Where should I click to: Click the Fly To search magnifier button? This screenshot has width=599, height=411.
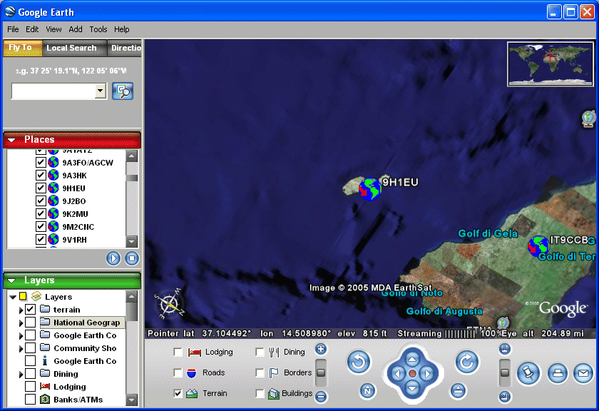coord(123,91)
